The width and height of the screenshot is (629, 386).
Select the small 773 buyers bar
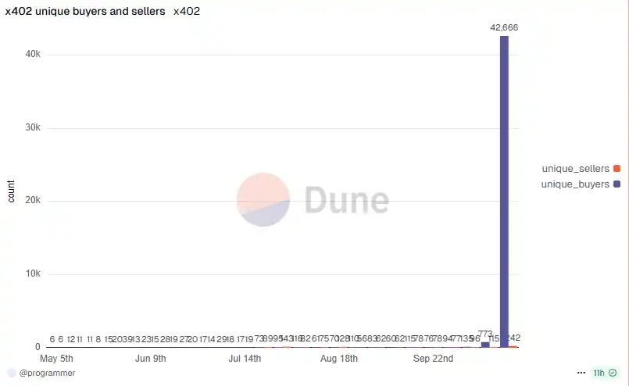point(485,344)
